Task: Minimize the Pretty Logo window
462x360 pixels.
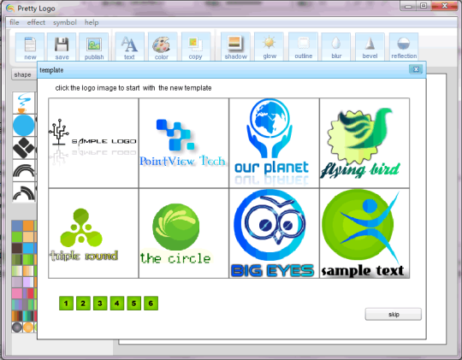Action: coord(408,6)
